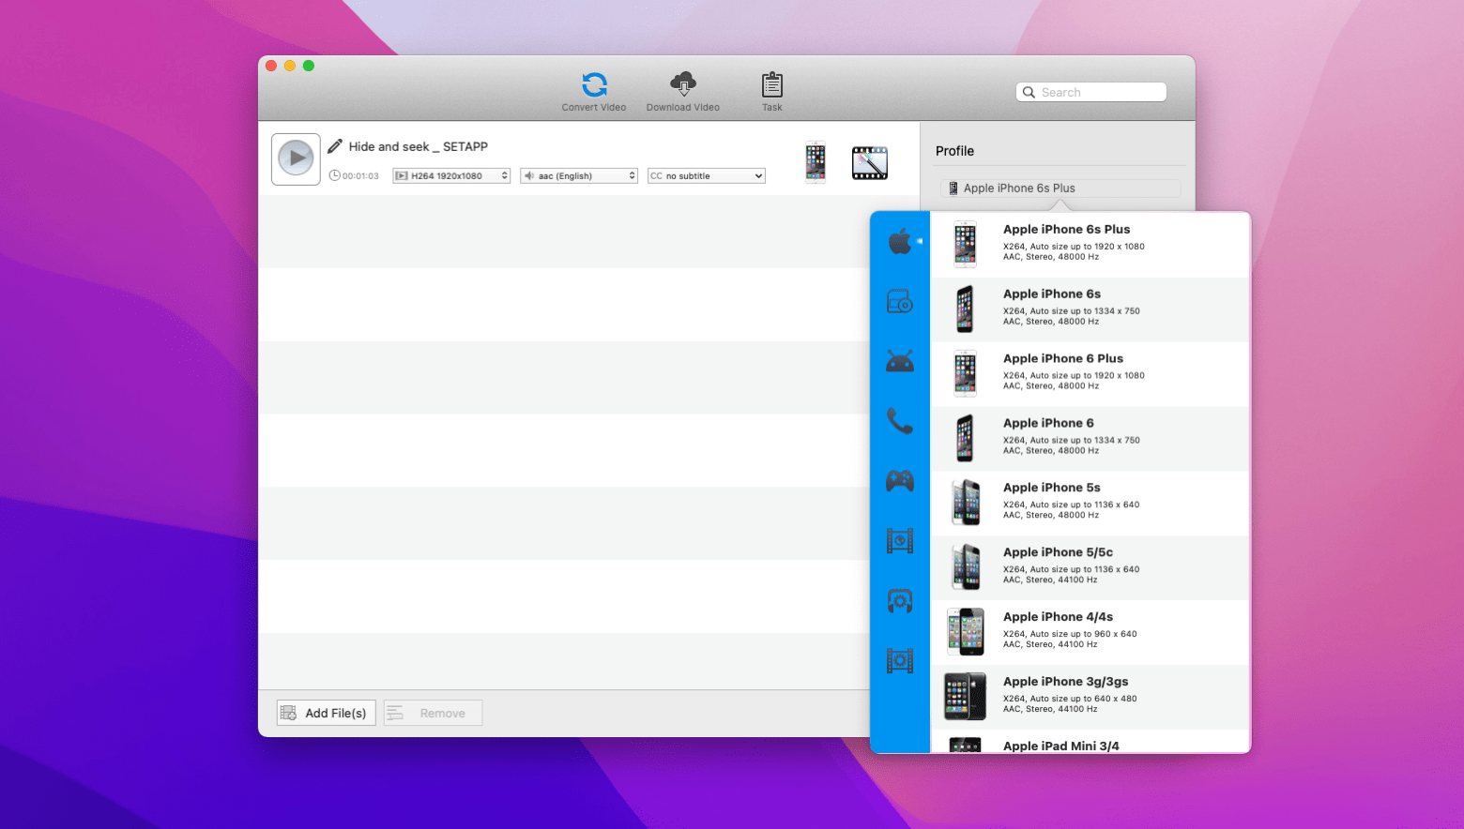Select the phone handset category icon

coord(899,421)
